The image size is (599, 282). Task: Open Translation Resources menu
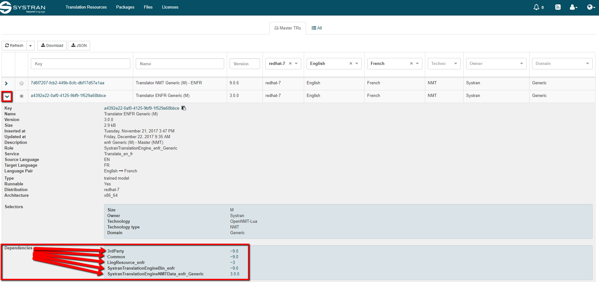86,7
